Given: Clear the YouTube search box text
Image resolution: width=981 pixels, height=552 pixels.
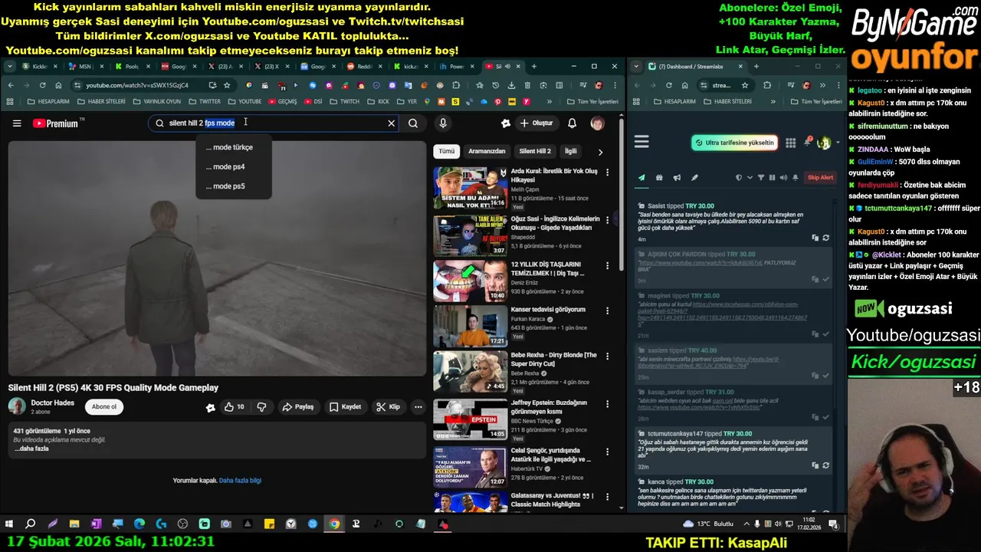Looking at the screenshot, I should [x=391, y=123].
